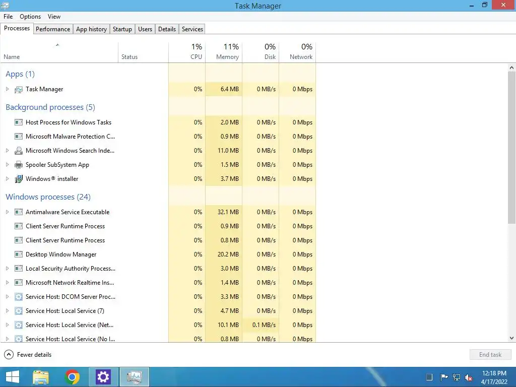The height and width of the screenshot is (387, 516).
Task: Click the Microsoft Windows Search Indexer icon
Action: click(19, 151)
